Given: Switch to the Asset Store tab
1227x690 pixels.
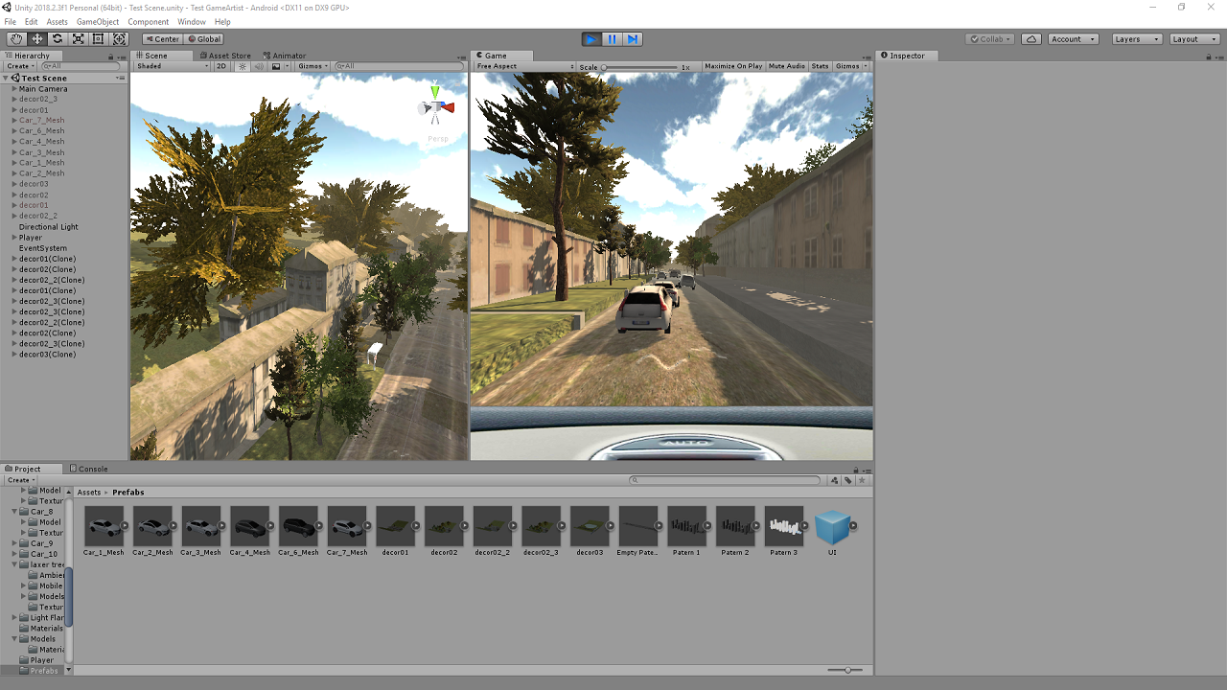Looking at the screenshot, I should pyautogui.click(x=224, y=55).
